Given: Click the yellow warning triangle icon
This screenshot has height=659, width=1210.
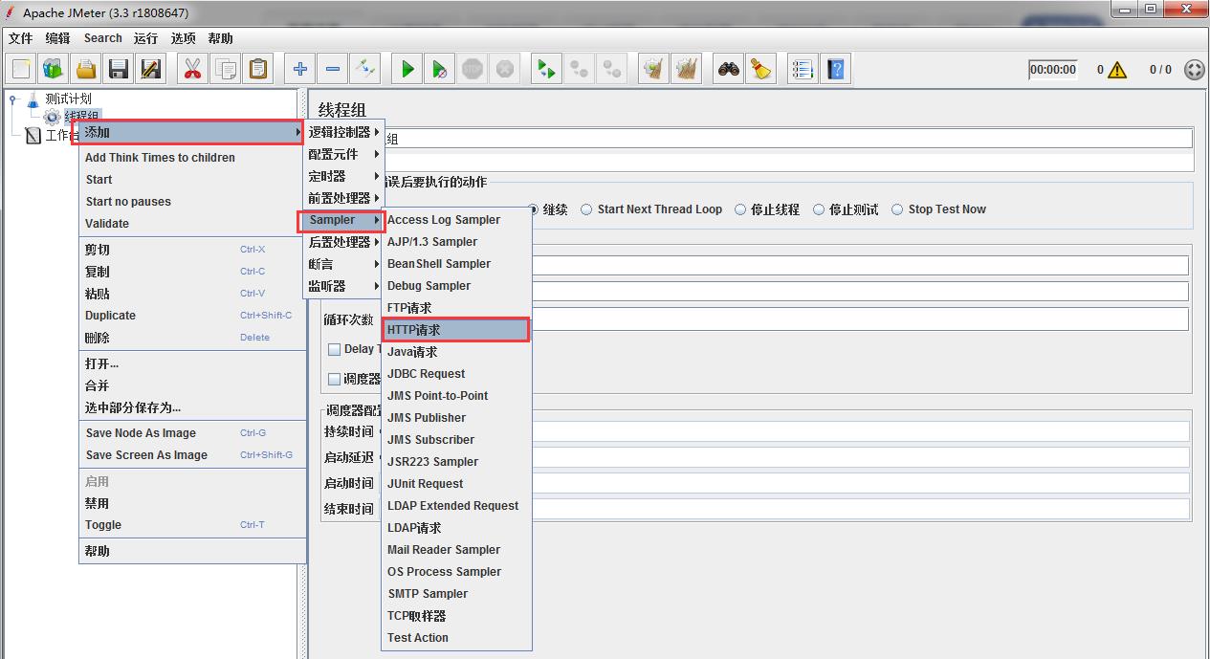Looking at the screenshot, I should pos(1117,70).
